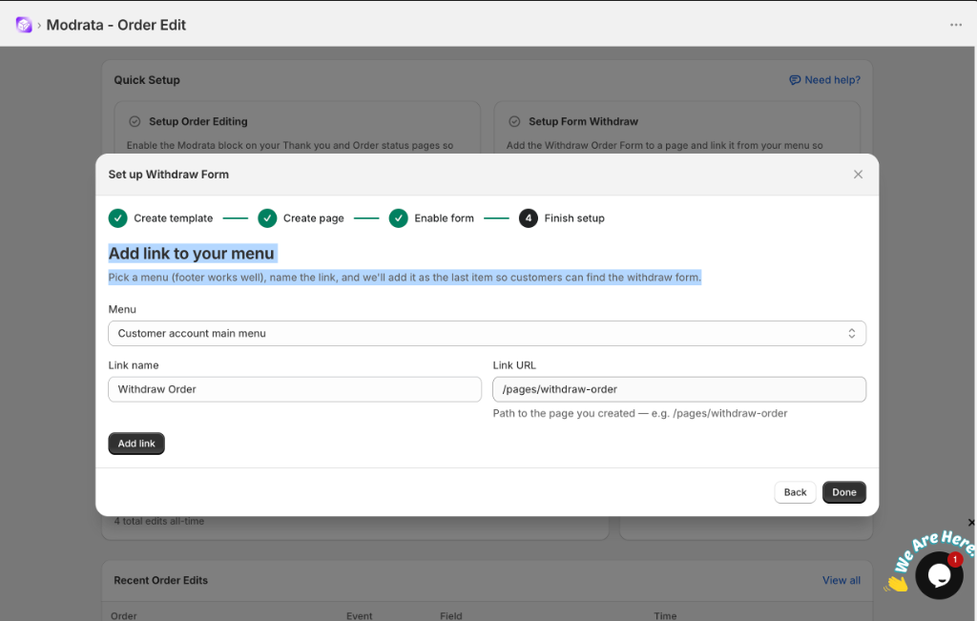Click the Enable form step label

(445, 218)
